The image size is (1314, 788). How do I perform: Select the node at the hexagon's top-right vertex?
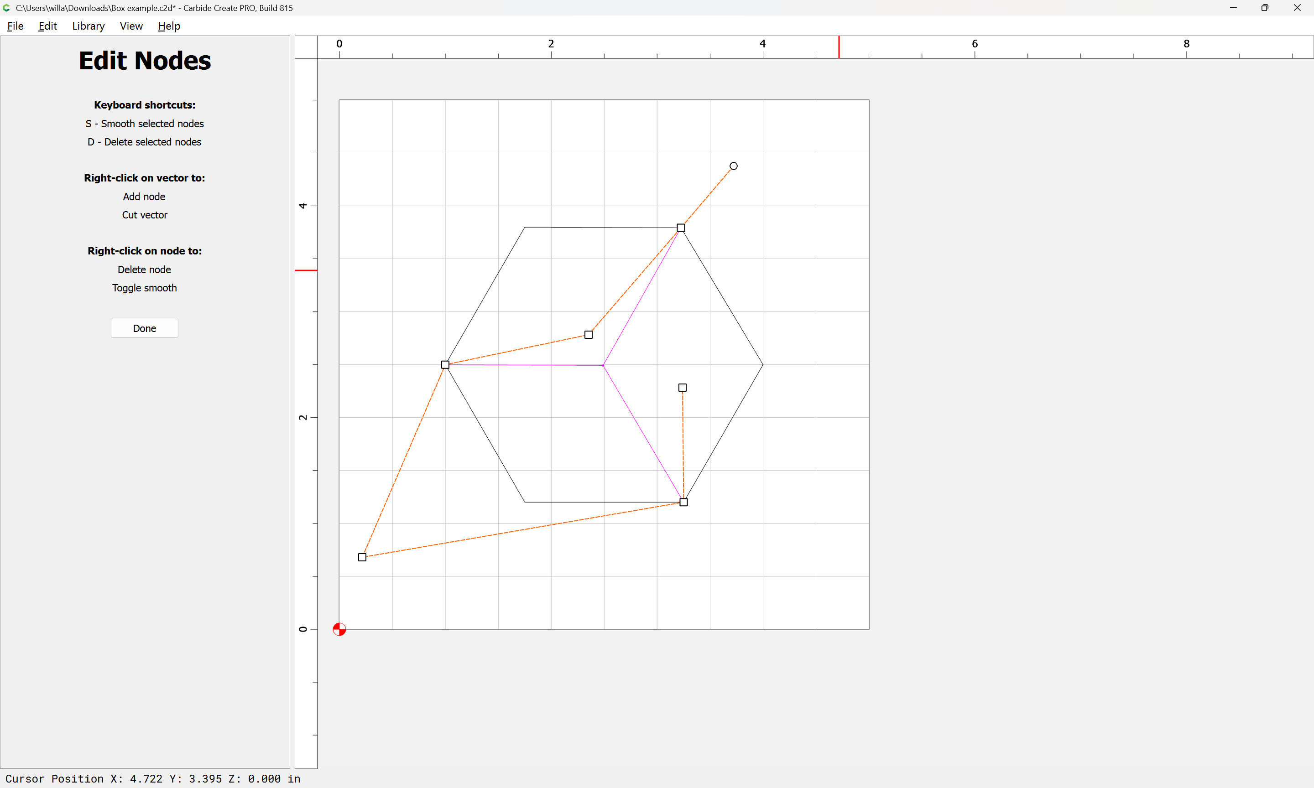tap(681, 228)
